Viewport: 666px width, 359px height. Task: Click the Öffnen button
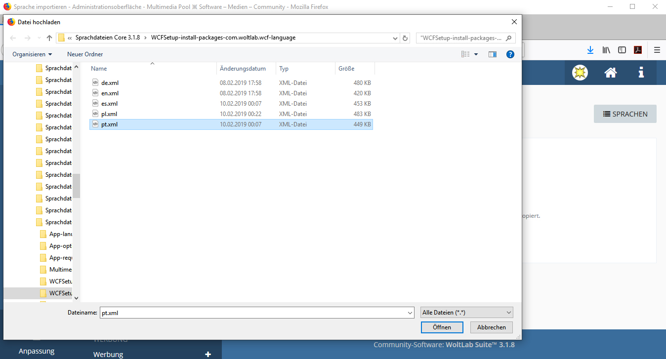[442, 327]
